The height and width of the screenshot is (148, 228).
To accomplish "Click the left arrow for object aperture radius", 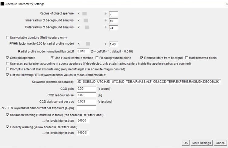I will pyautogui.click(x=79, y=14).
